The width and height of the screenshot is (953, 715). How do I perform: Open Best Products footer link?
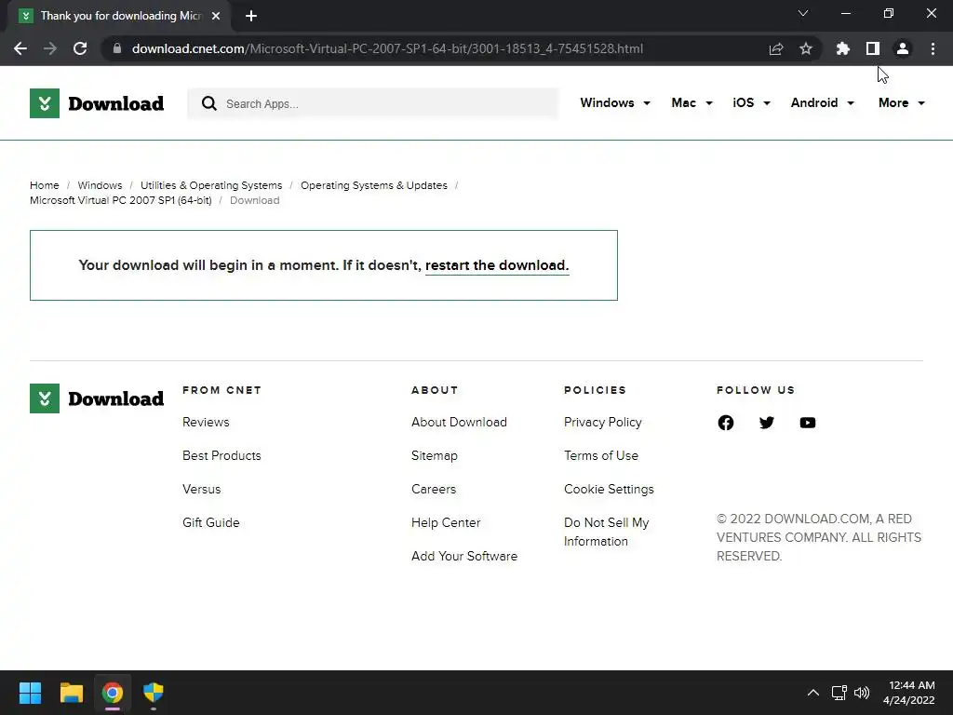221,455
